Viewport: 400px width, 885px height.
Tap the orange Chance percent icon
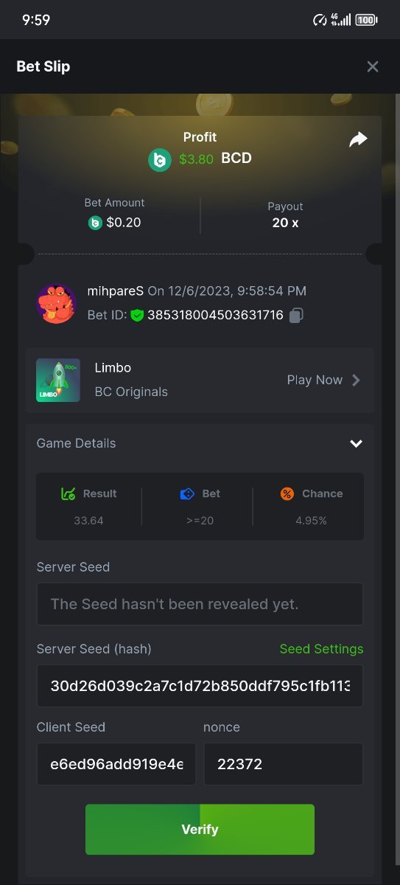287,494
